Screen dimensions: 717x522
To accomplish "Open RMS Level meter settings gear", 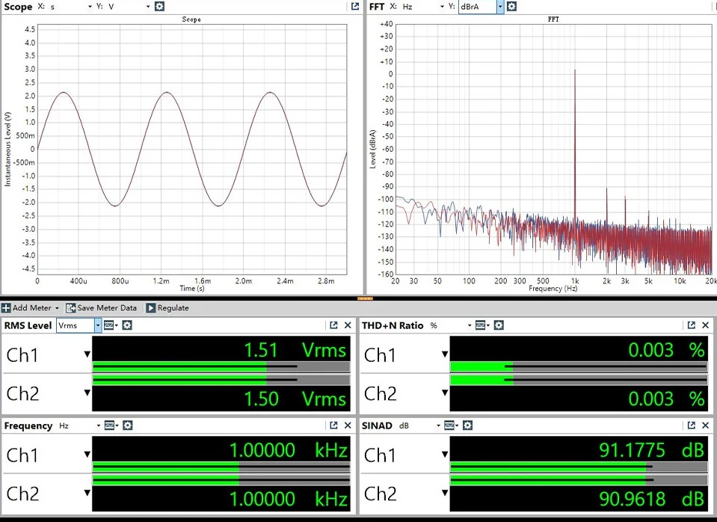I will 127,325.
